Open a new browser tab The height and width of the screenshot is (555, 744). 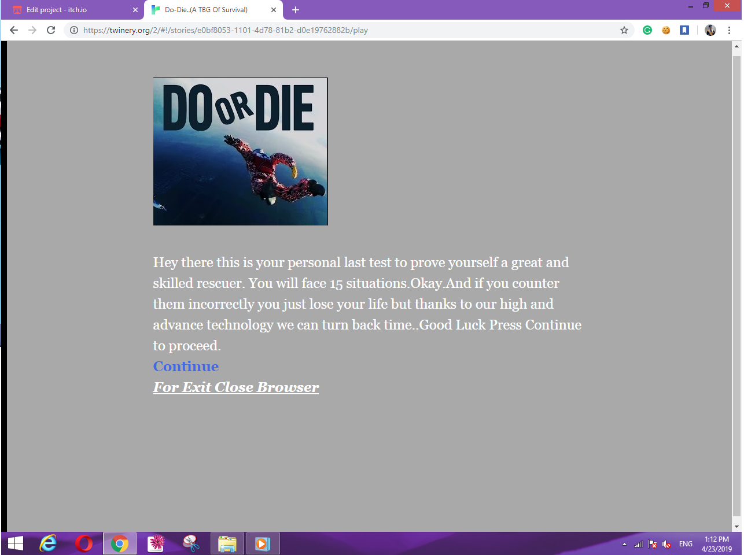click(296, 10)
